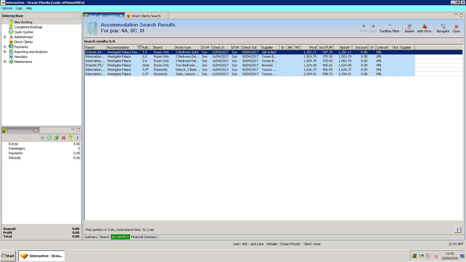
Task: Close the Book. ref. none tab
Action: tap(121, 16)
